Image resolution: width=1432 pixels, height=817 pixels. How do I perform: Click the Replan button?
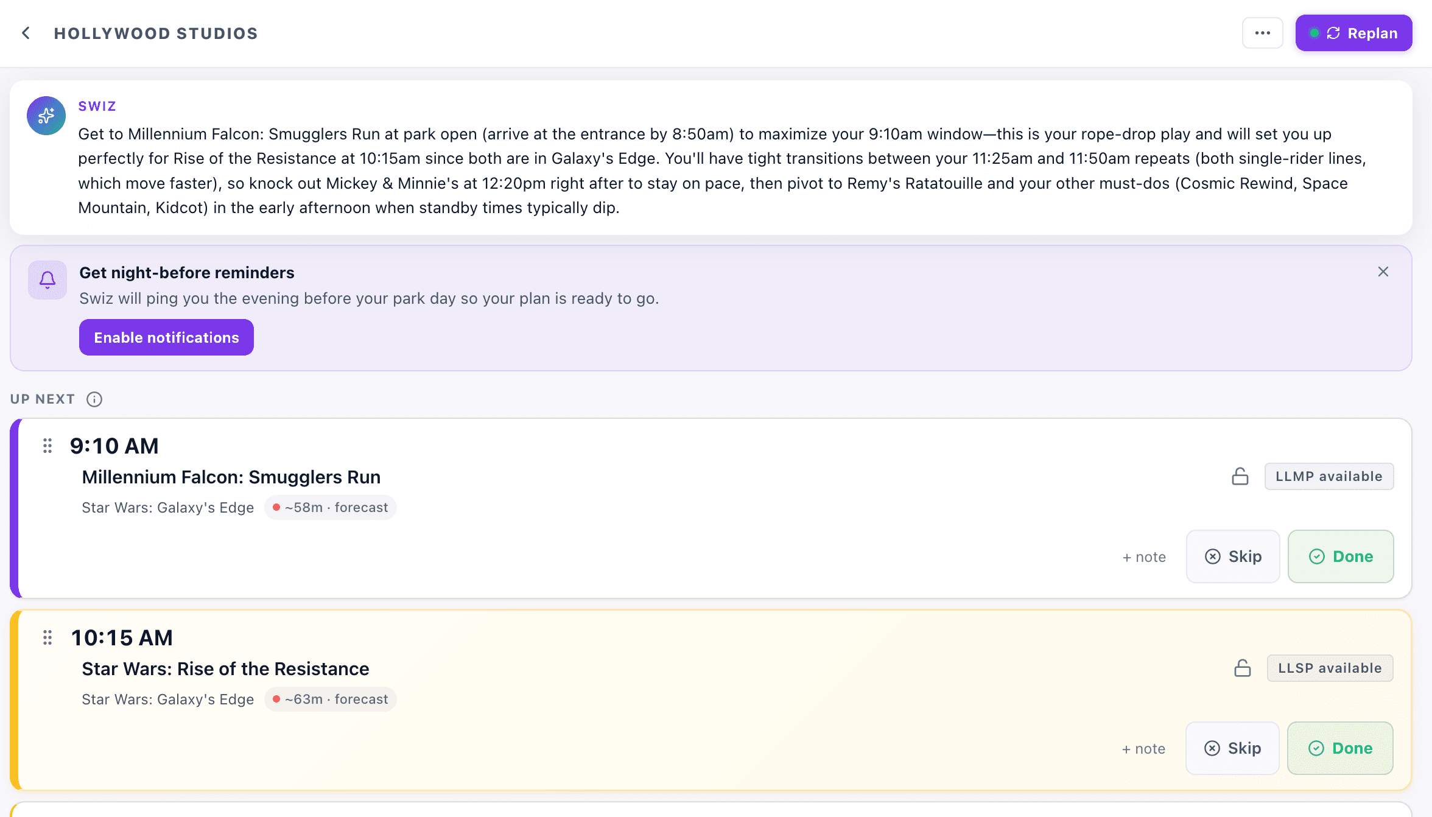click(1353, 33)
